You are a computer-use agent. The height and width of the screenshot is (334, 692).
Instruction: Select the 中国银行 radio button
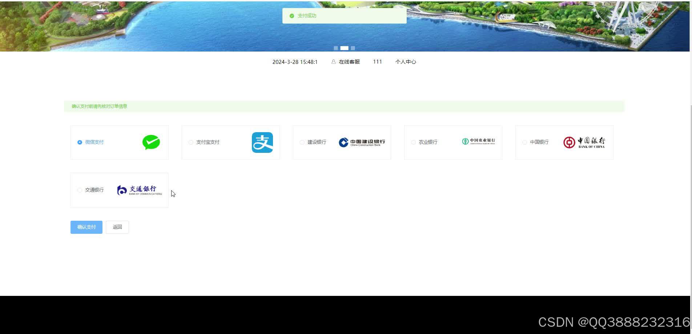pyautogui.click(x=524, y=142)
